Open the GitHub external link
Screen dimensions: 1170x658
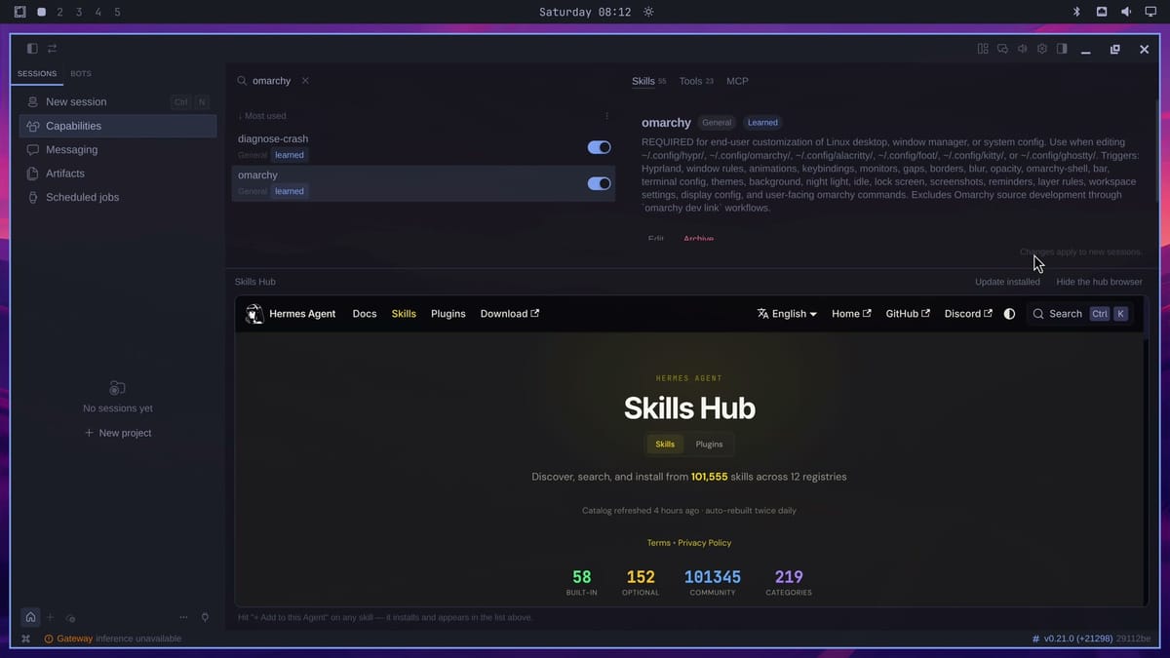click(908, 314)
